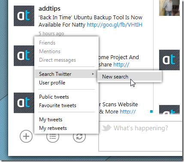The width and height of the screenshot is (184, 162).
Task: Click the '5 hours ago' timestamp
Action: tap(51, 33)
